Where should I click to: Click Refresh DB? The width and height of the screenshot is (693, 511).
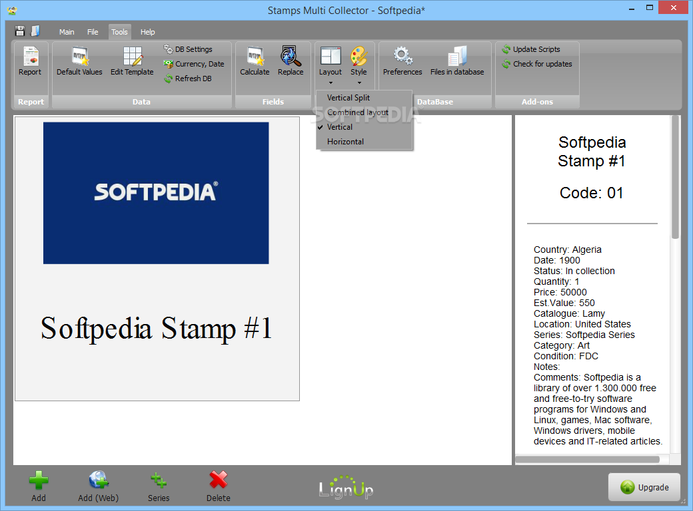[x=188, y=79]
